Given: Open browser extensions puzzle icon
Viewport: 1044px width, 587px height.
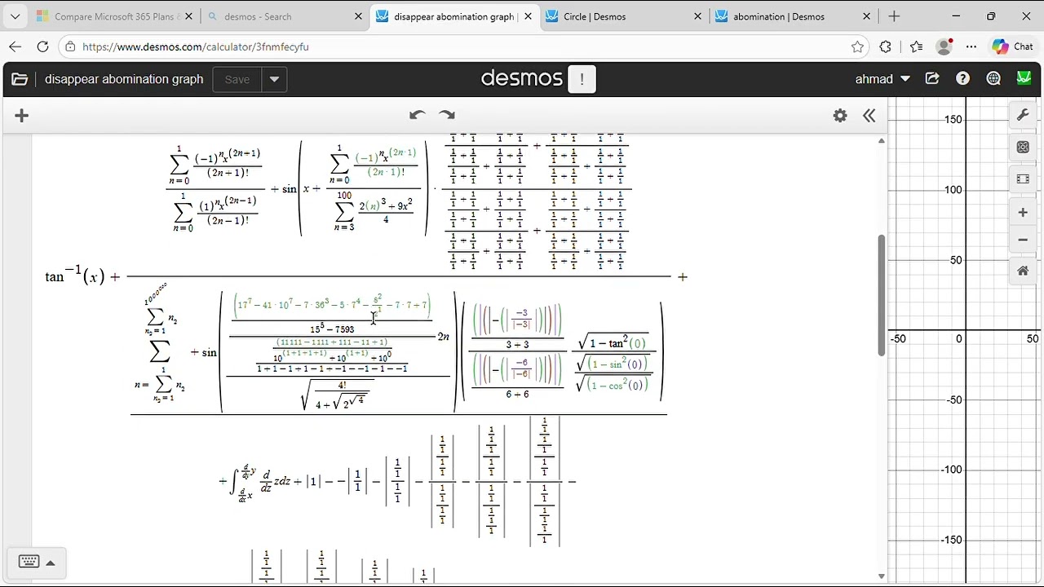Looking at the screenshot, I should [x=886, y=47].
